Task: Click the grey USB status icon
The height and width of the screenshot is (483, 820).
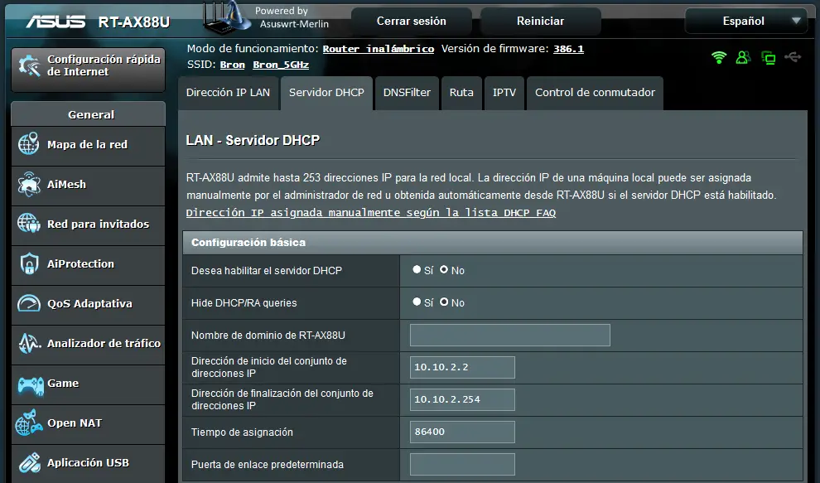Action: (793, 56)
